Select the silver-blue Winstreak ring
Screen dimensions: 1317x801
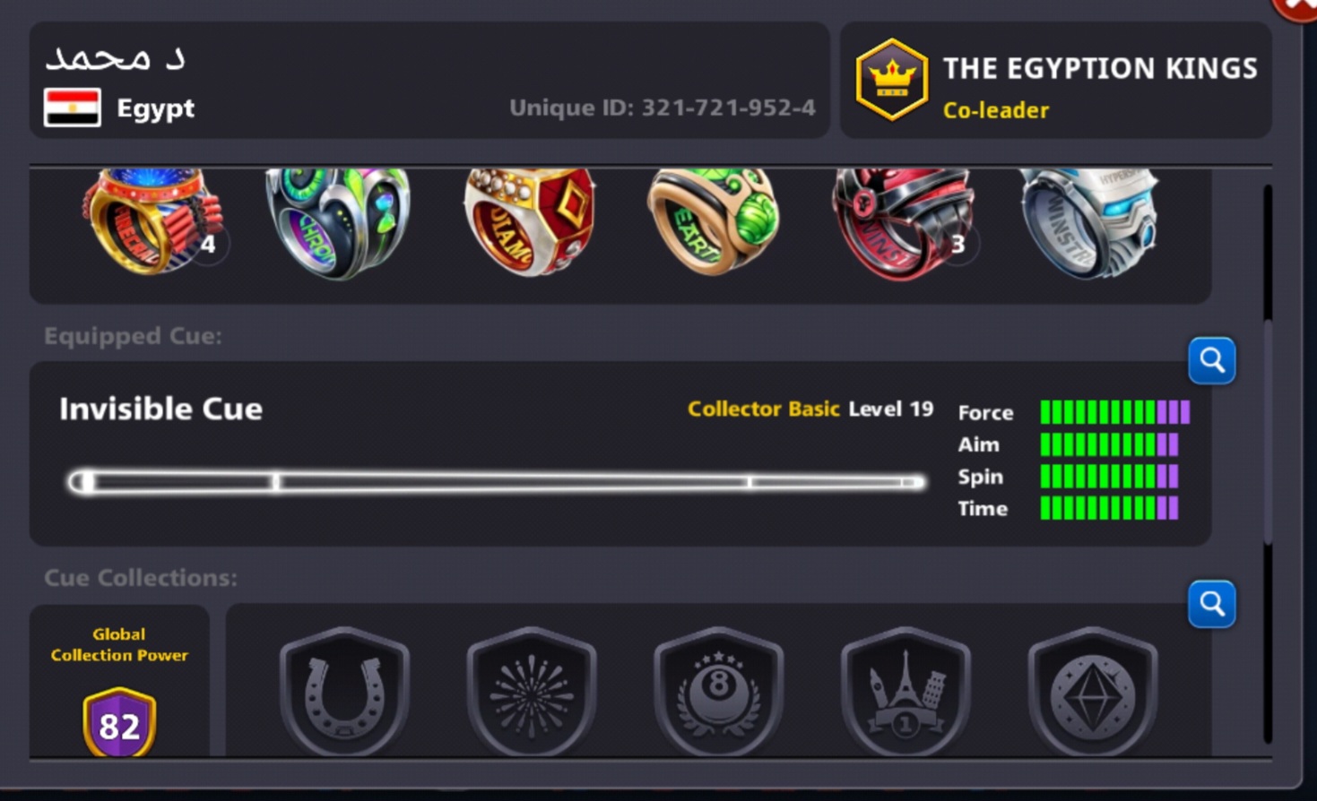click(x=1089, y=221)
